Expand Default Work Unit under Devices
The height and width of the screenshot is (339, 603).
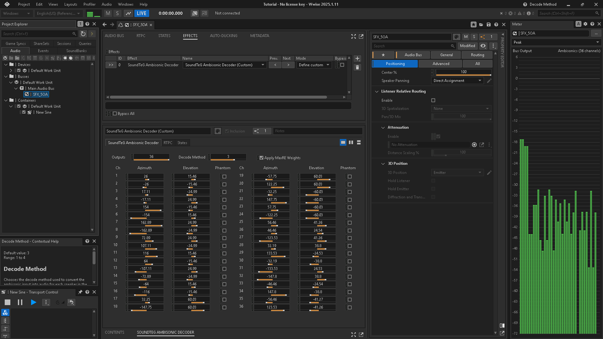tap(11, 71)
